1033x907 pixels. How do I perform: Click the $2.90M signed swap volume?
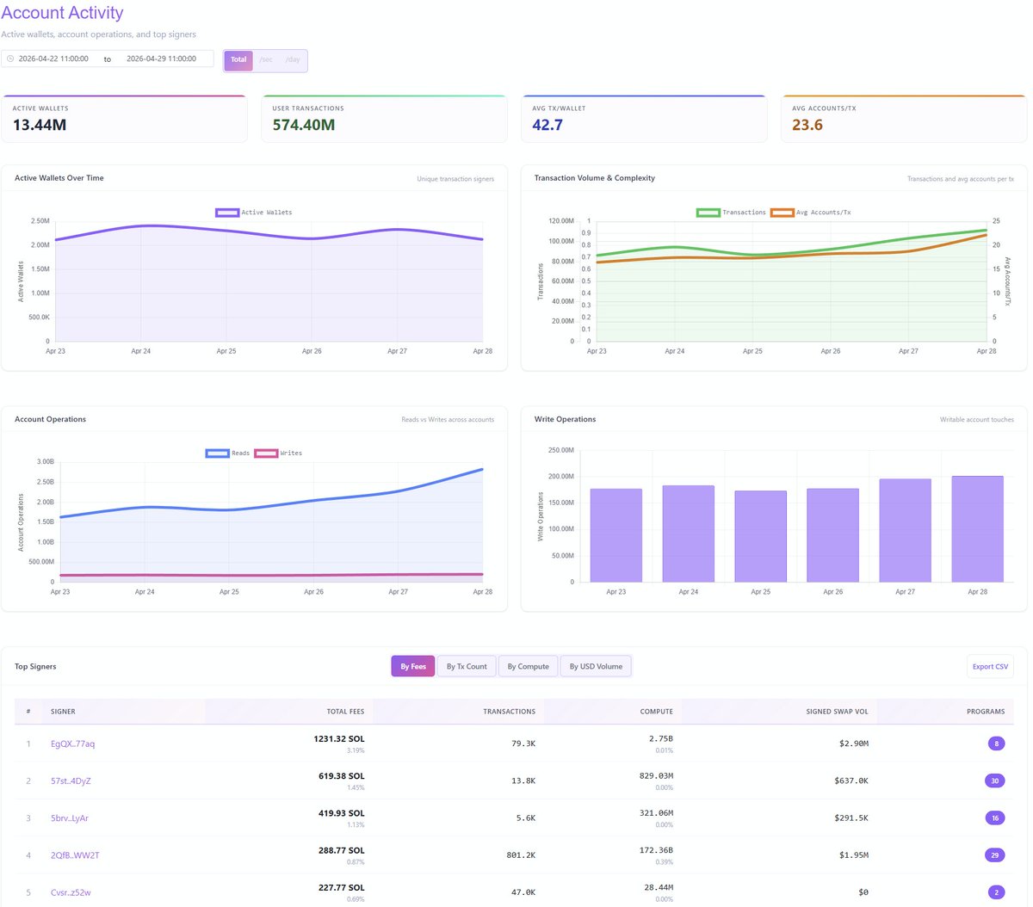coord(854,743)
